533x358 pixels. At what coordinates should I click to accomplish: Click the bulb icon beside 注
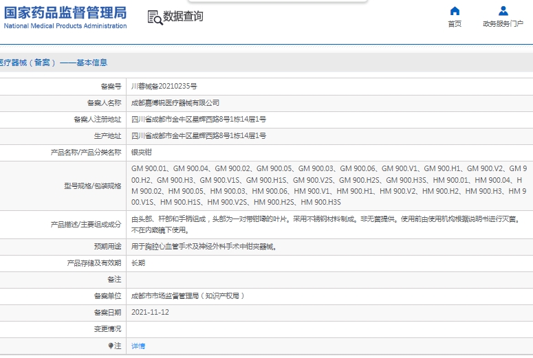(111, 346)
